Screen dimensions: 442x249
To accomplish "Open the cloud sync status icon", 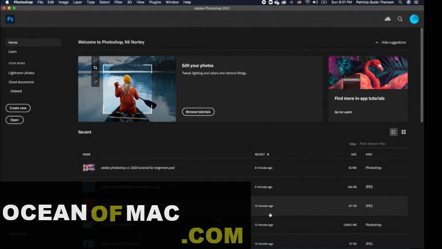I will tap(387, 19).
